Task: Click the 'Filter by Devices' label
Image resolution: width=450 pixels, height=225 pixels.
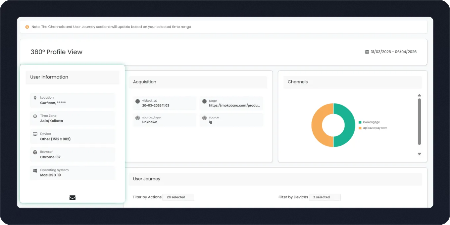Action: coord(293,197)
